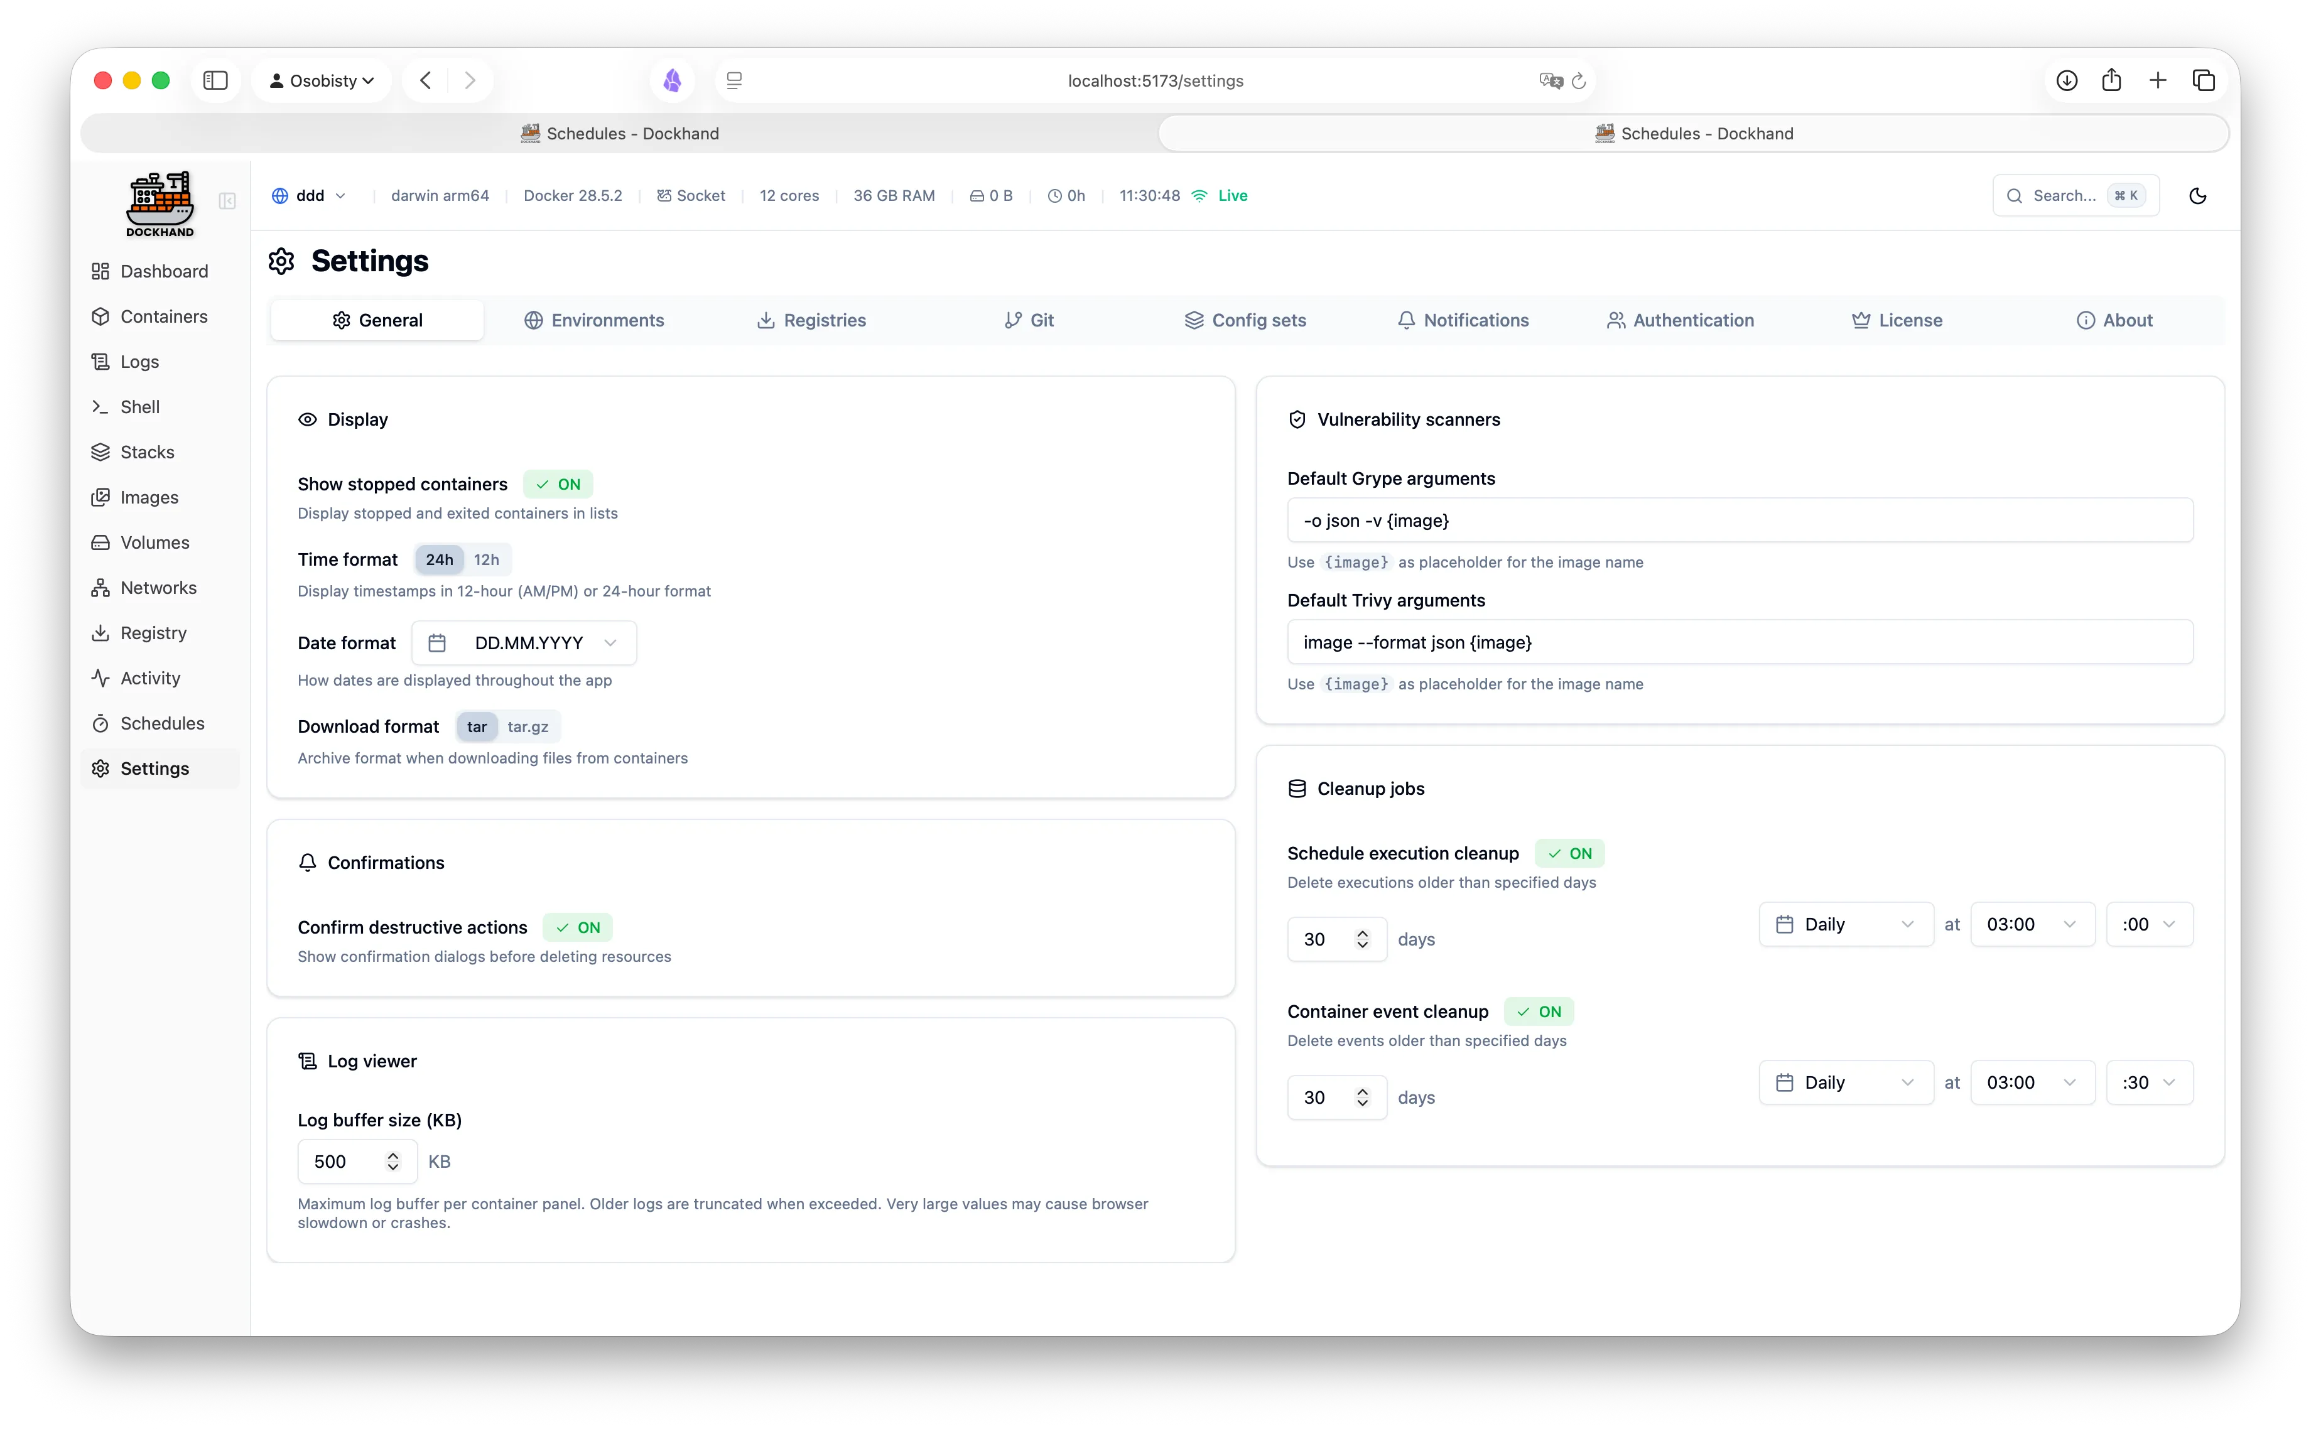Viewport: 2311px width, 1429px height.
Task: Click the Activity pulse icon in sidebar
Action: coord(100,677)
